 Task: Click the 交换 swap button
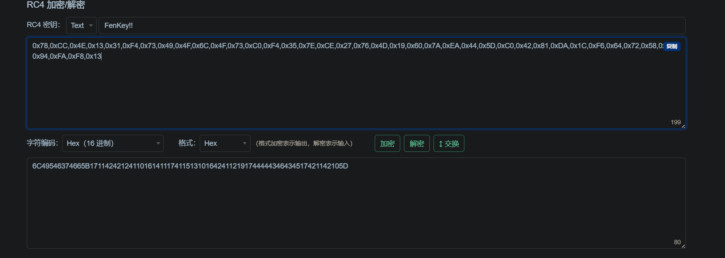click(449, 143)
